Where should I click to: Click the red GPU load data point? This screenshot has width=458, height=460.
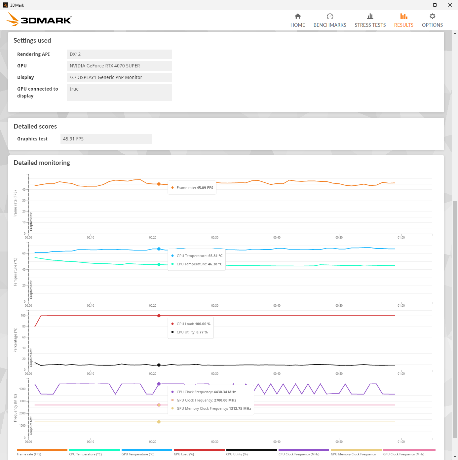point(159,316)
